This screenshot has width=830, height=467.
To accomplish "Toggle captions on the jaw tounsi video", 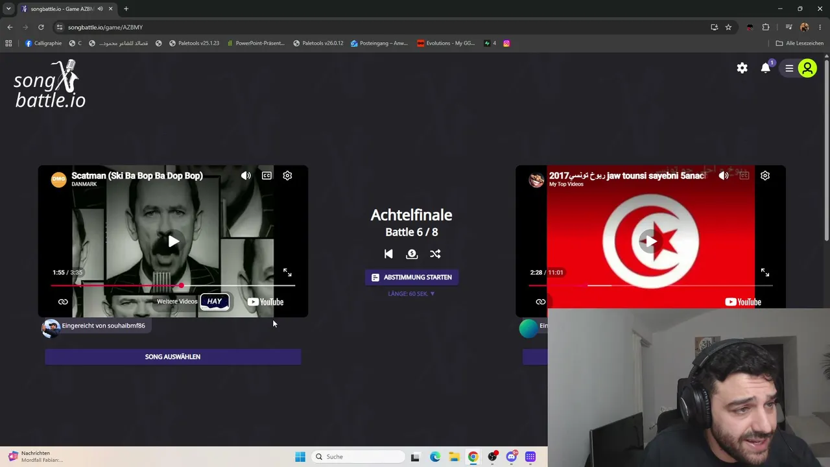I will (x=744, y=176).
